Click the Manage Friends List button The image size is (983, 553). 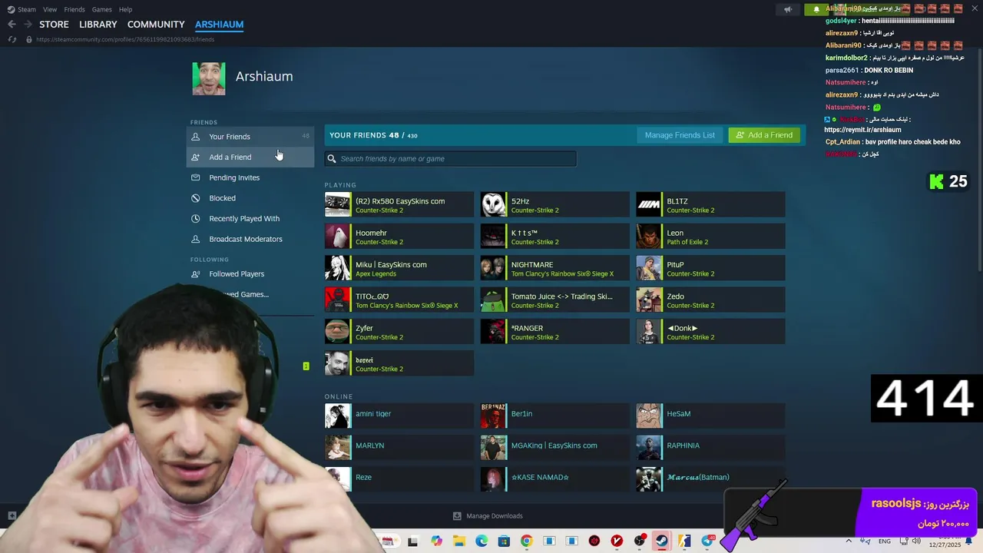(680, 135)
